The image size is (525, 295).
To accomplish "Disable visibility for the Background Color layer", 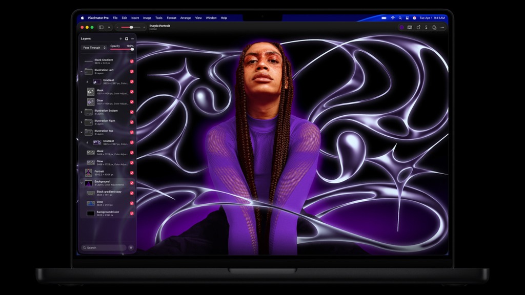I will [132, 213].
